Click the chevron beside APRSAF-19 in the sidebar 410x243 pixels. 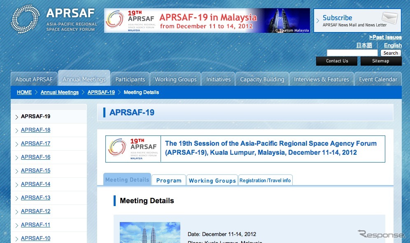click(17, 117)
